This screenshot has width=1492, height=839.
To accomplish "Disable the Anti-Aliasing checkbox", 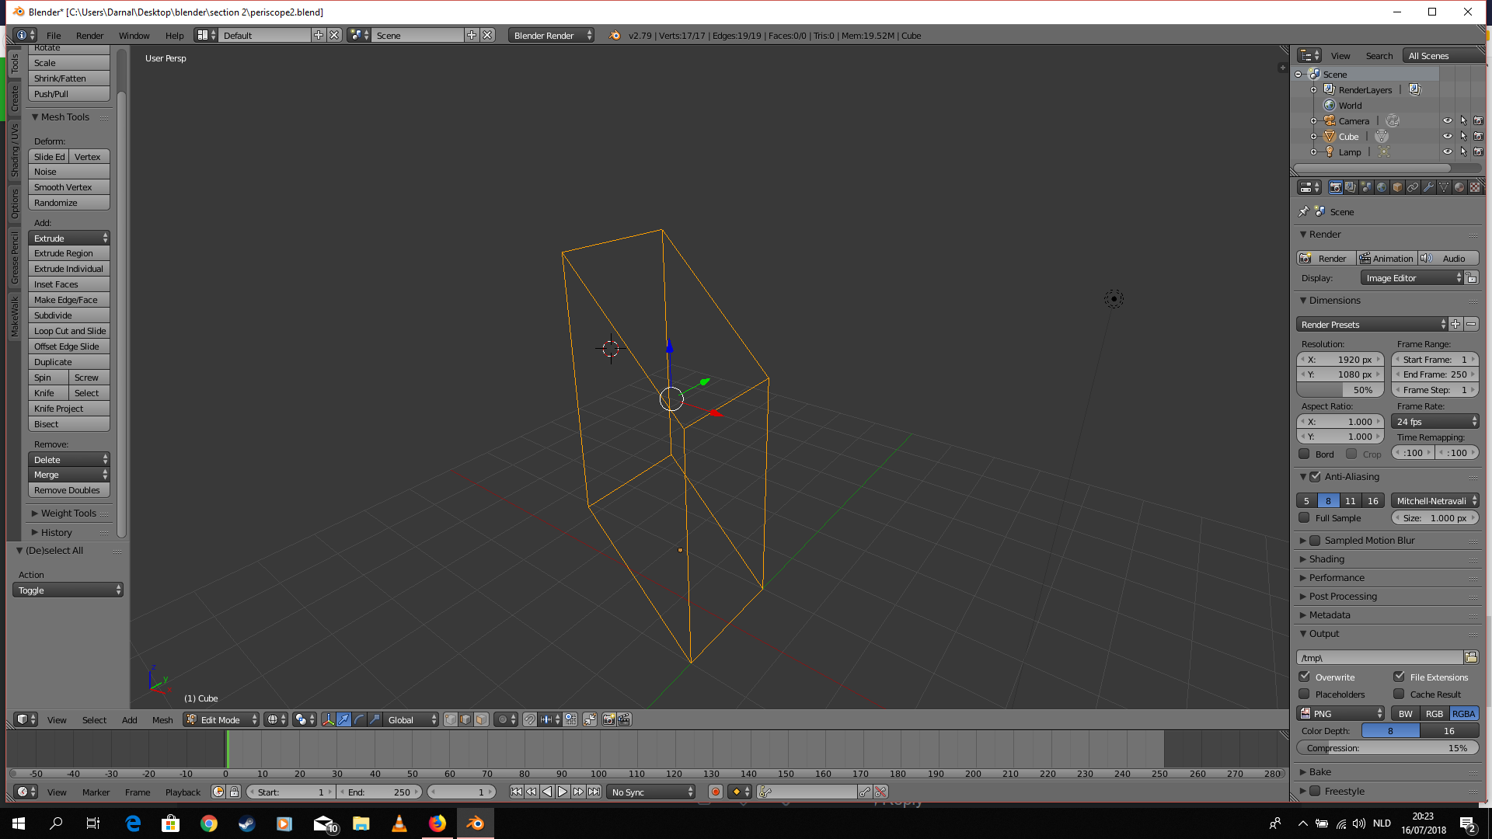I will point(1315,476).
